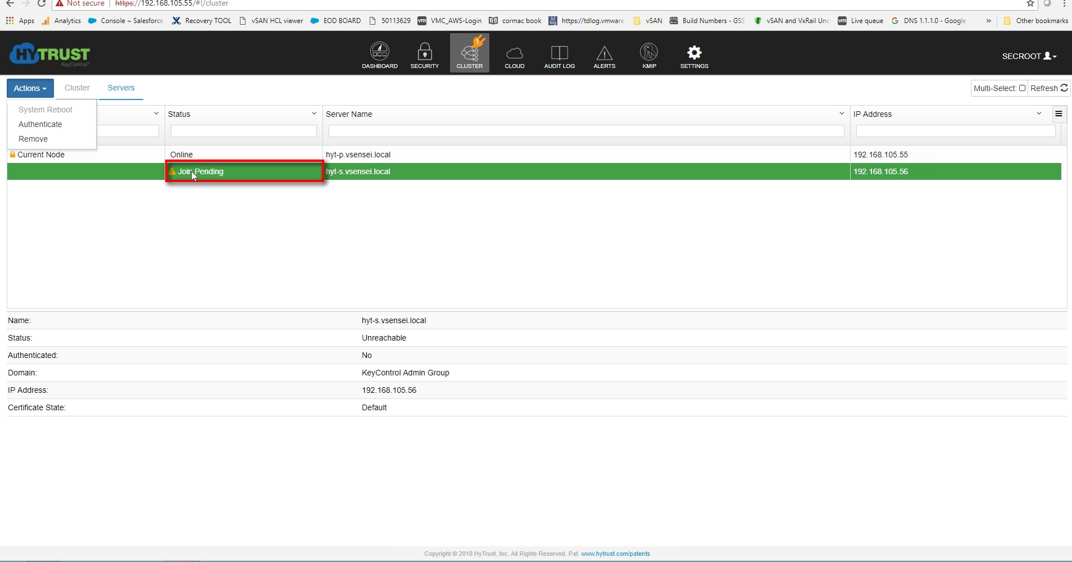Image resolution: width=1072 pixels, height=562 pixels.
Task: Switch to the Cluster tab
Action: tap(77, 88)
